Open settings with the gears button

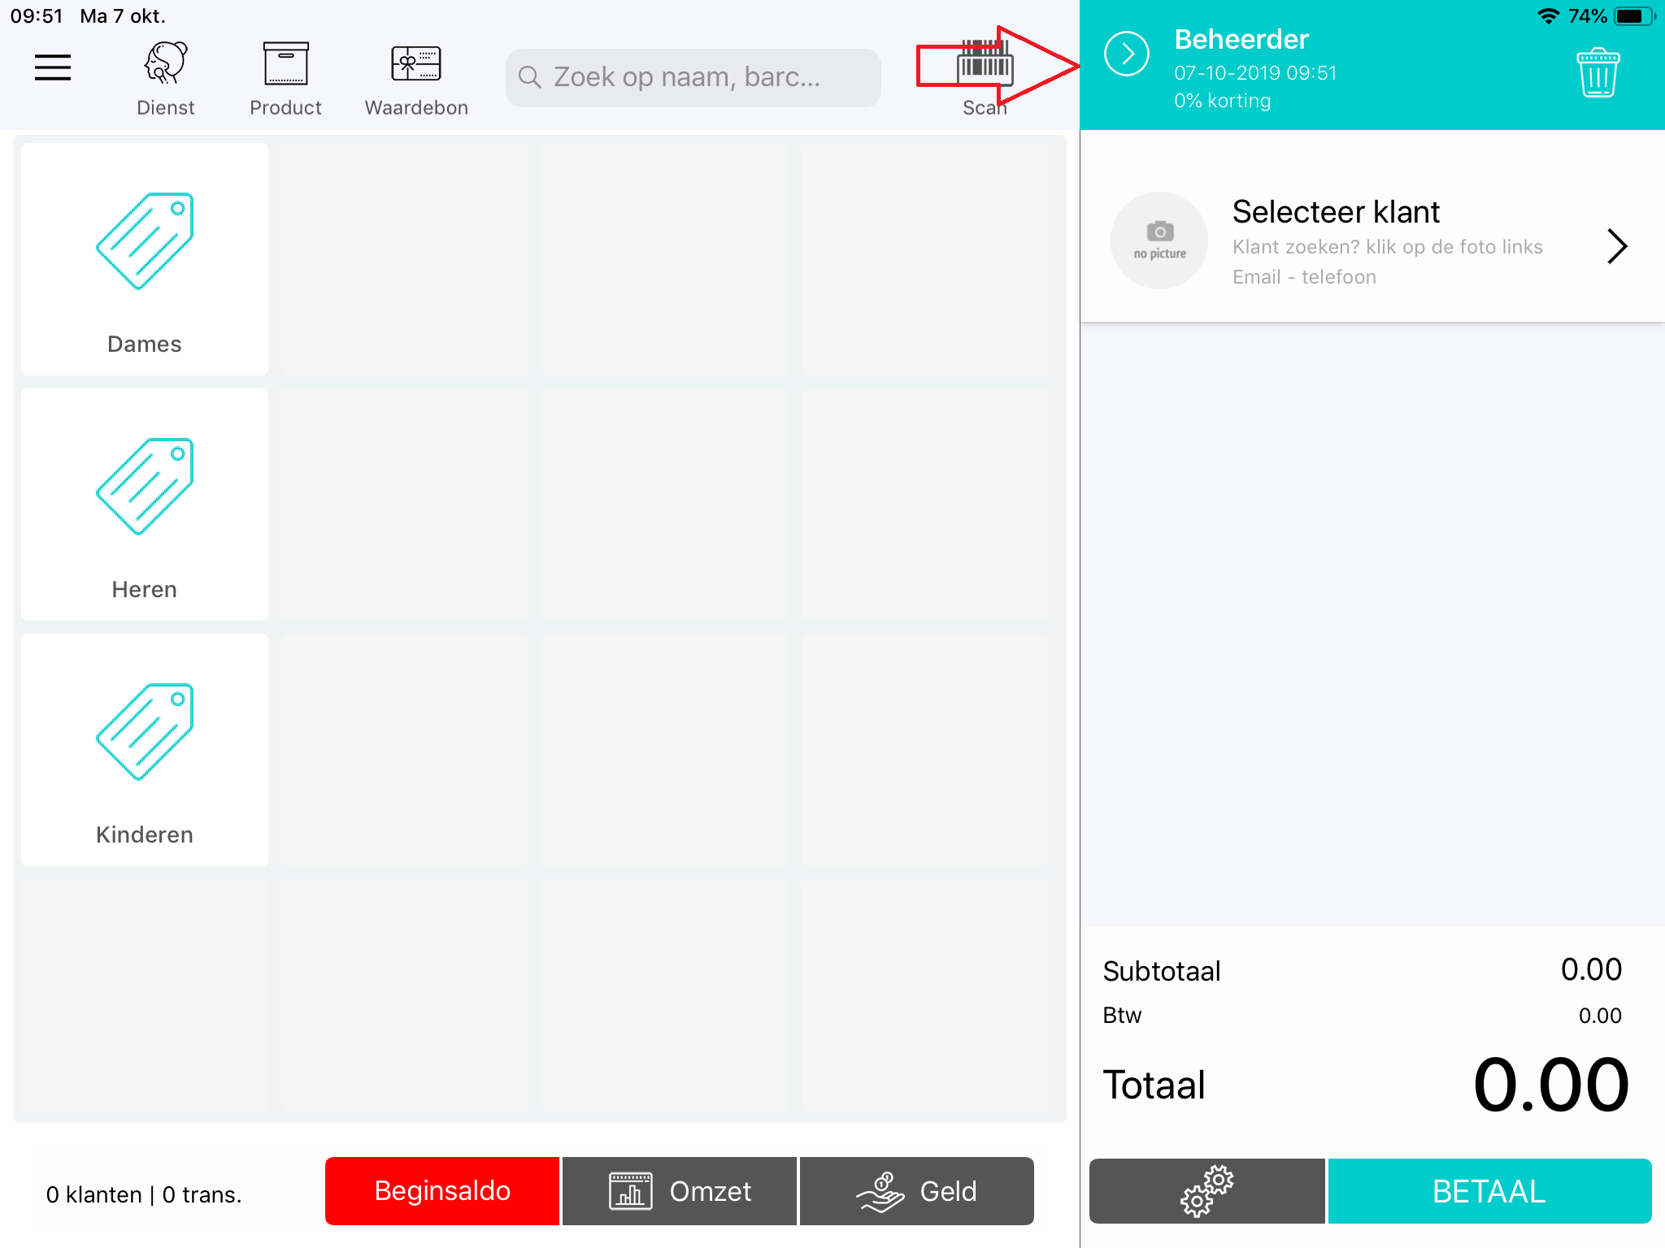[x=1206, y=1191]
